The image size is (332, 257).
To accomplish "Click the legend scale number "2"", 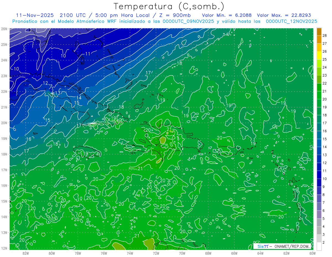I will click(324, 243).
